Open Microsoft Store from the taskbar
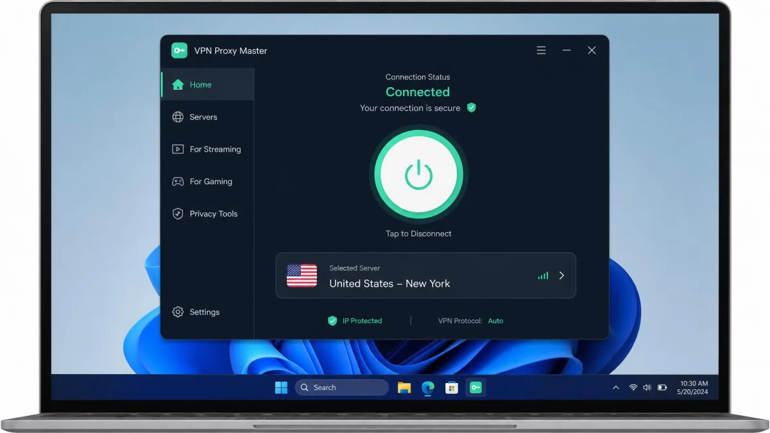Image resolution: width=770 pixels, height=433 pixels. point(452,387)
